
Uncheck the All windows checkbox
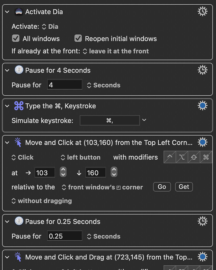[16, 38]
